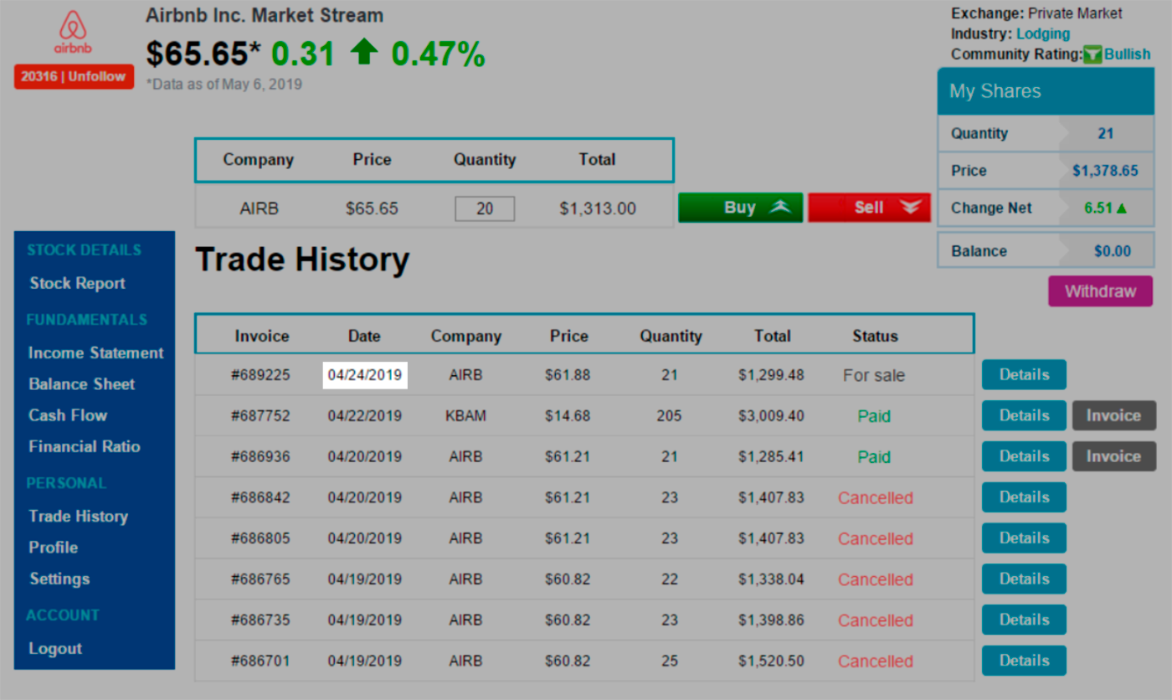Click the Paid status of #686936
This screenshot has height=700, width=1172.
click(x=874, y=457)
